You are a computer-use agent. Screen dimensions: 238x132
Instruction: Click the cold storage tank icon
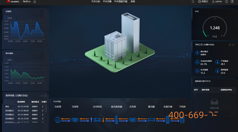151,120
